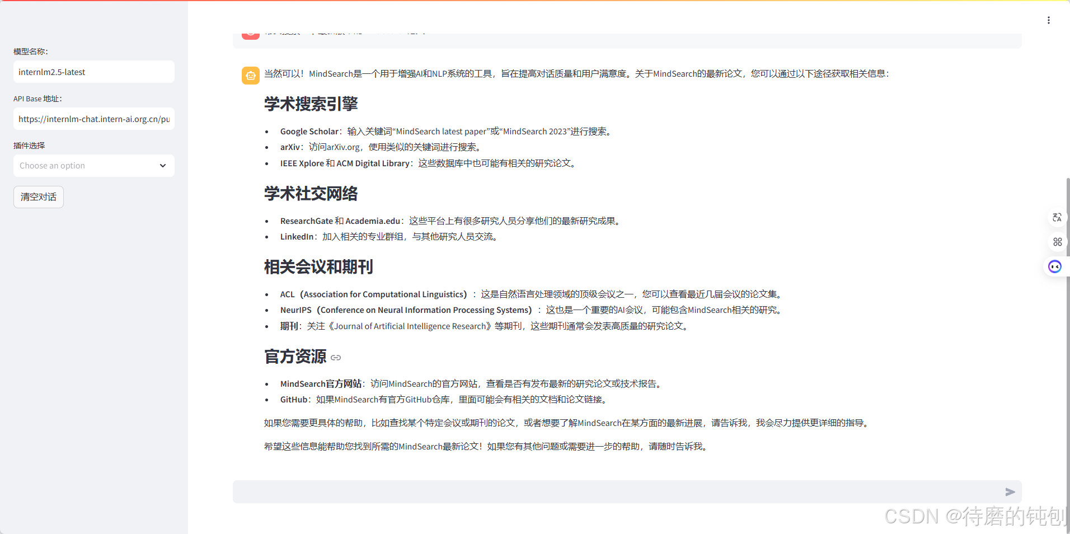Click the paragraph starting 如果您需要更具体的帮助
This screenshot has height=534, width=1070.
(567, 423)
